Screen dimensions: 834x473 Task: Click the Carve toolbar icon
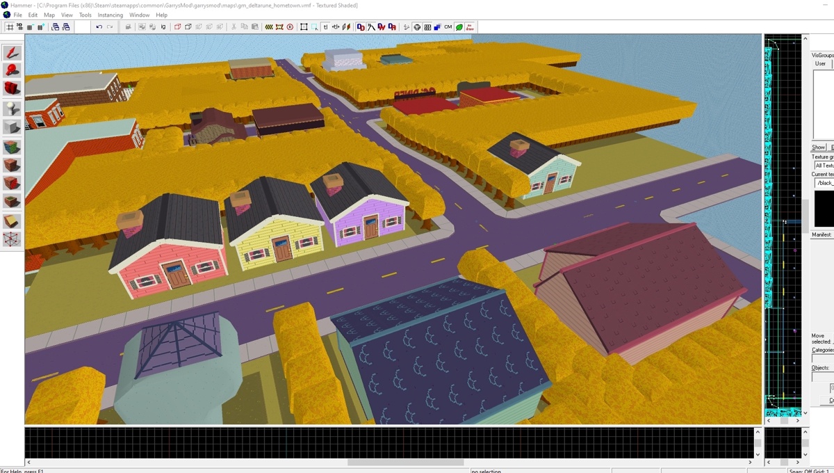click(128, 27)
